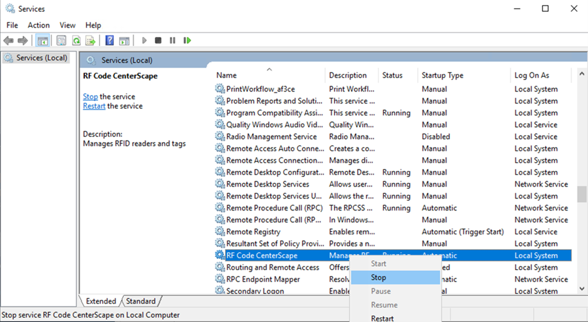Click the Properties toolbar icon

(x=61, y=40)
